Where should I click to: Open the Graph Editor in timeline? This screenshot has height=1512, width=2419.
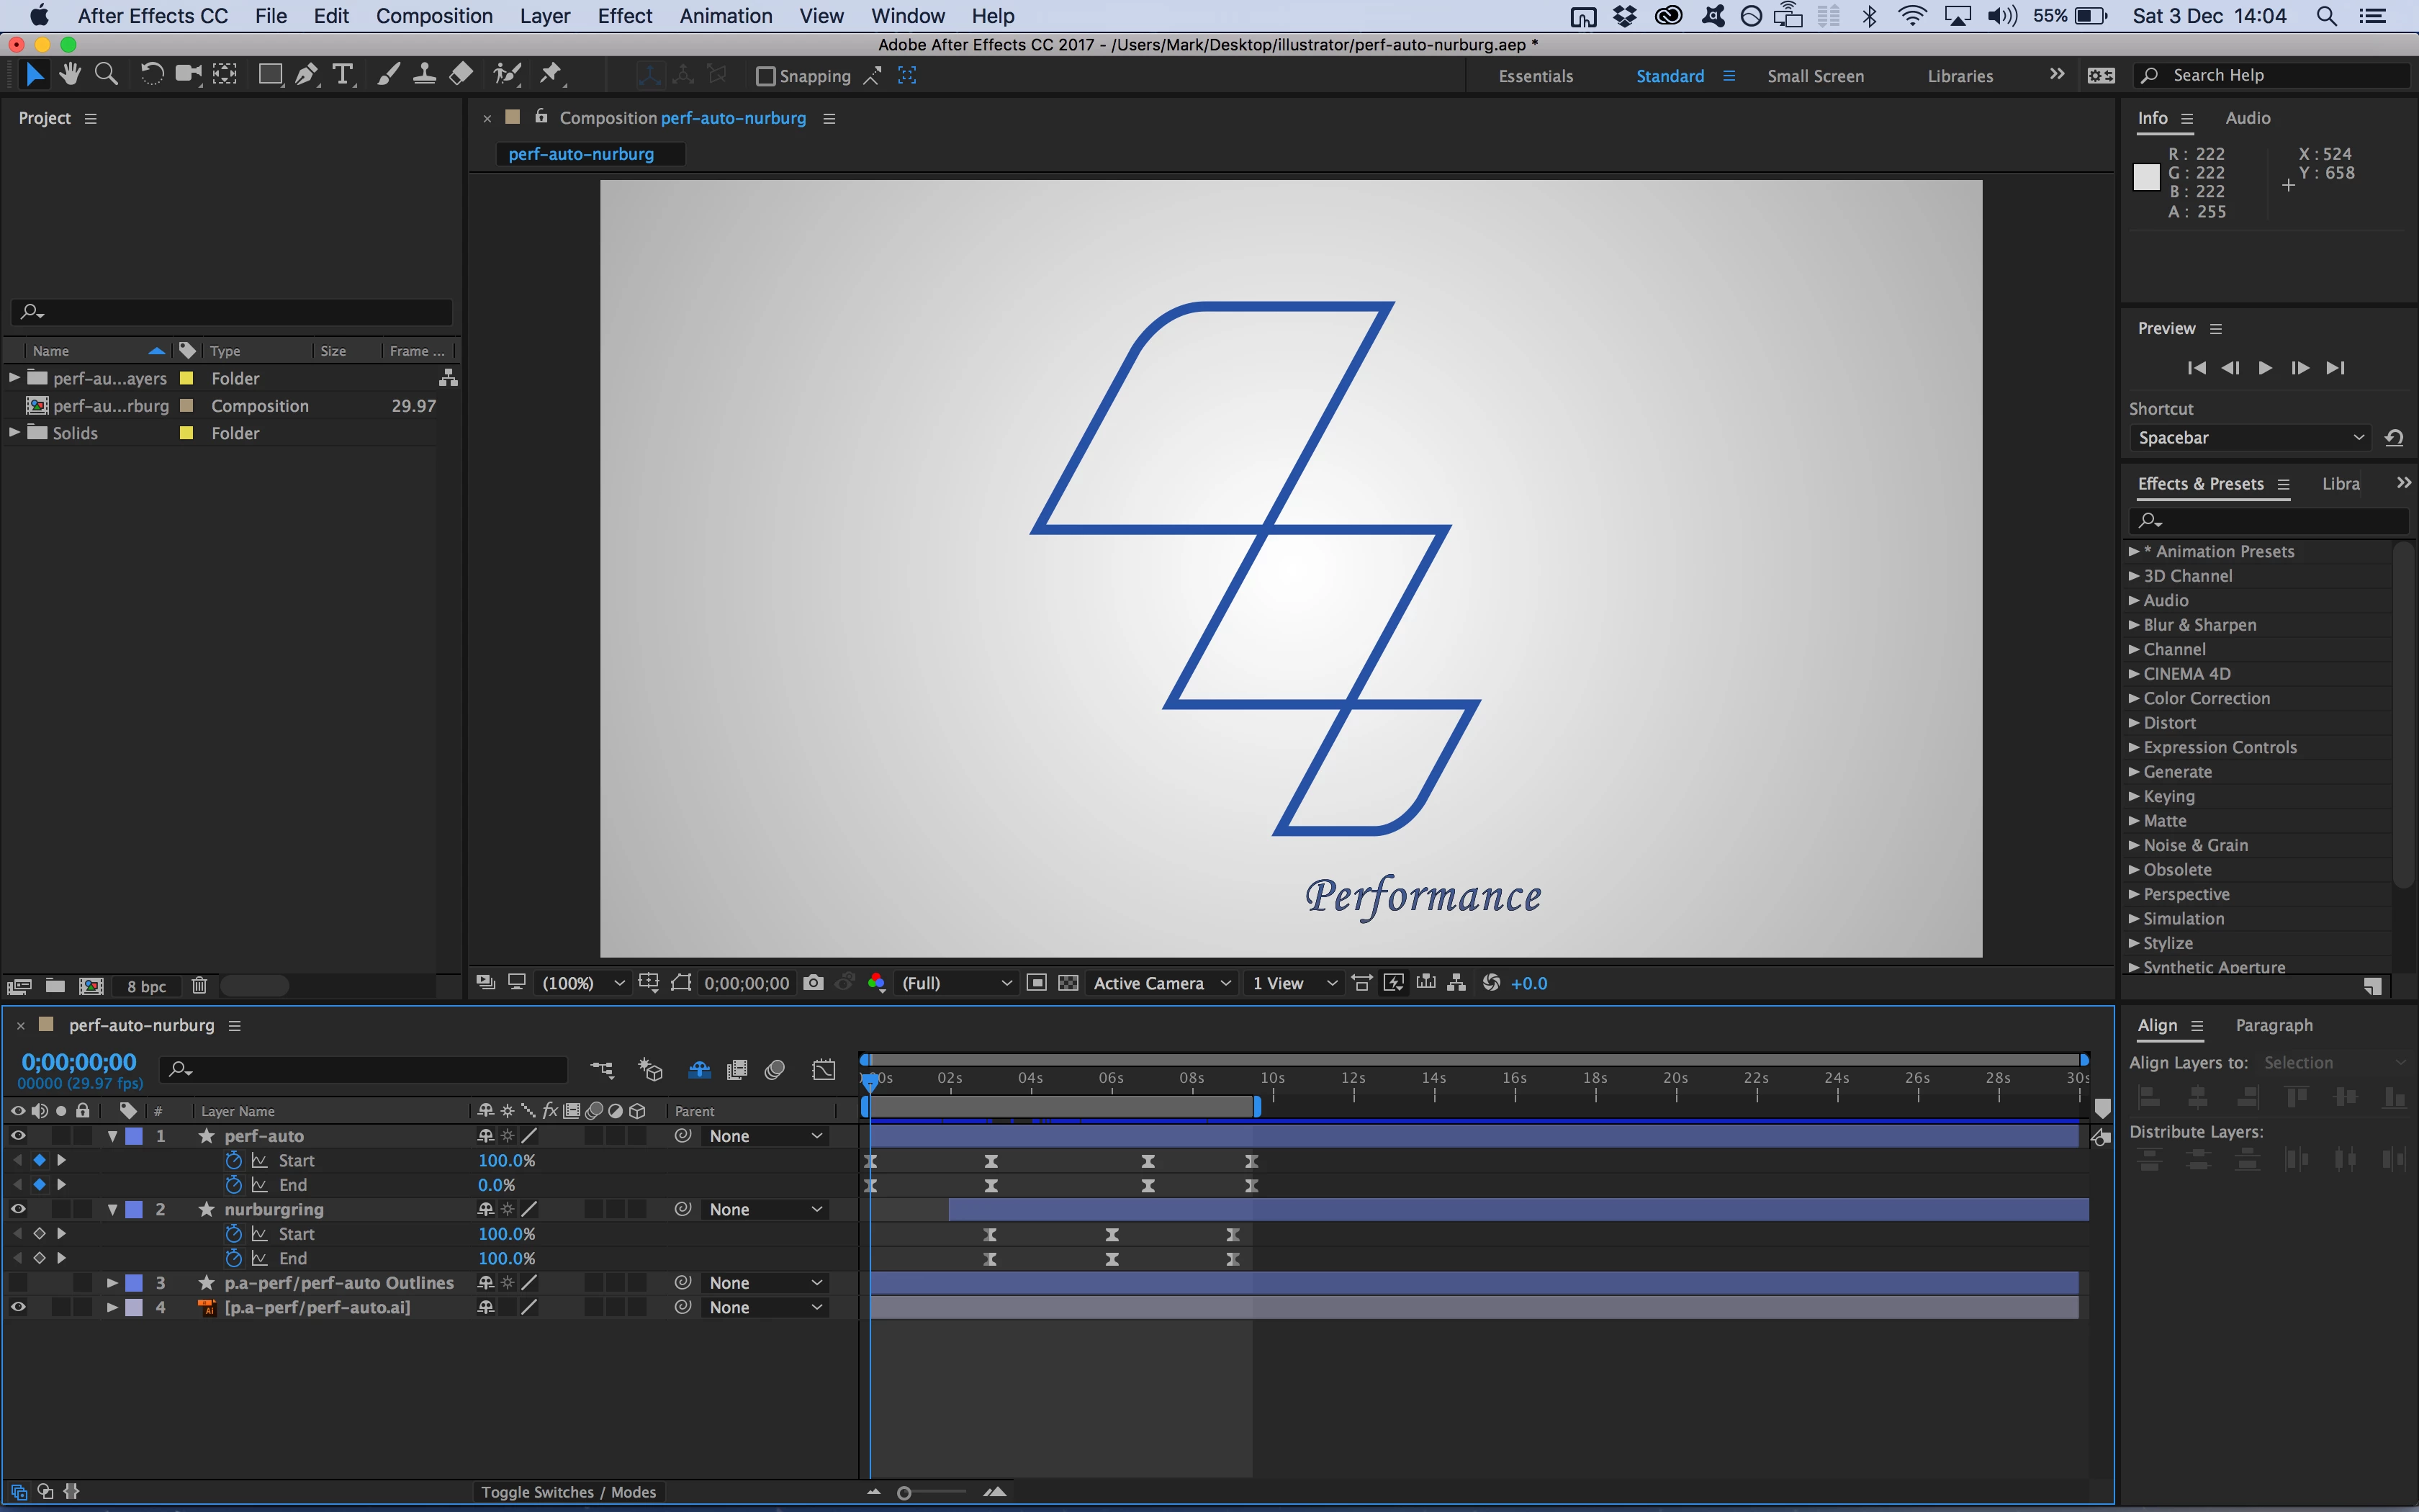pos(824,1070)
